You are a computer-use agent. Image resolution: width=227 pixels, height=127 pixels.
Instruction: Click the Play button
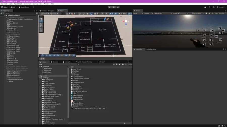pyautogui.click(x=110, y=7)
